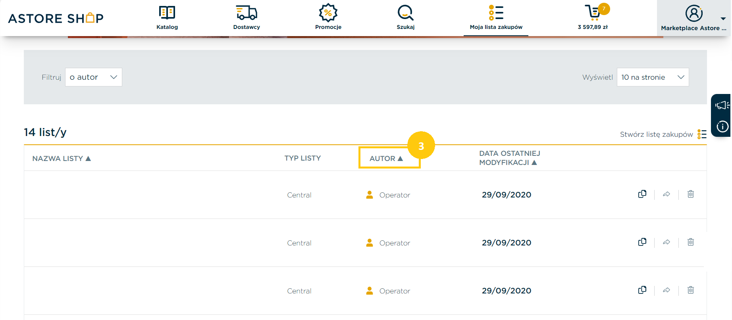This screenshot has height=320, width=732.
Task: Click the third row date 29/09/2020
Action: [507, 291]
